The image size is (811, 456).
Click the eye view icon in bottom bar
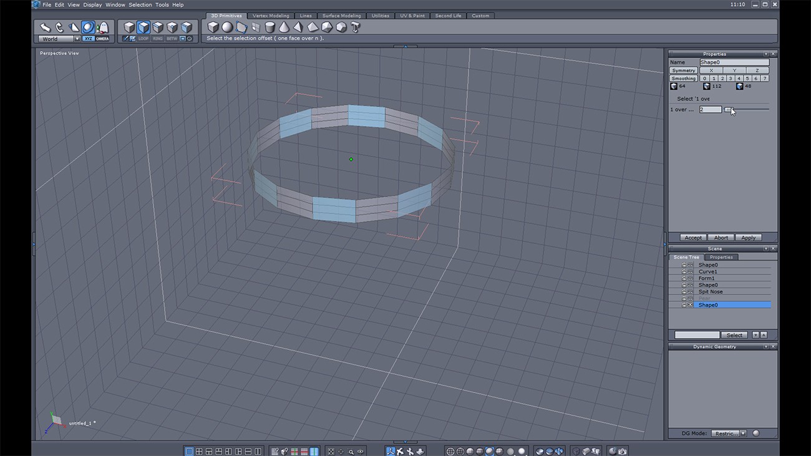pos(361,451)
